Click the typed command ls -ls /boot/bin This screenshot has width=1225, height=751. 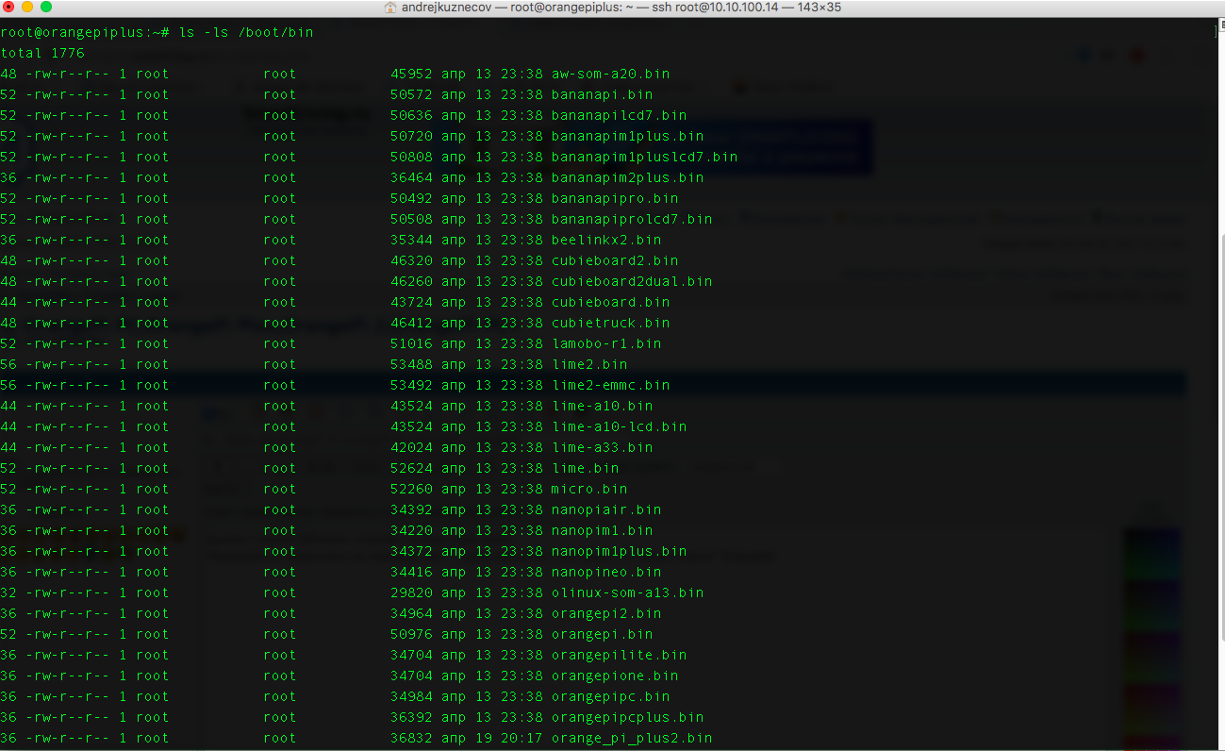(246, 32)
